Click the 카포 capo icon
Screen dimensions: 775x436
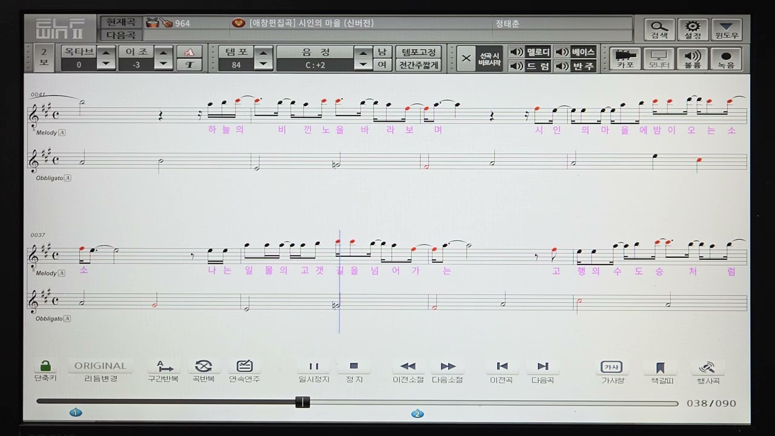pyautogui.click(x=625, y=59)
